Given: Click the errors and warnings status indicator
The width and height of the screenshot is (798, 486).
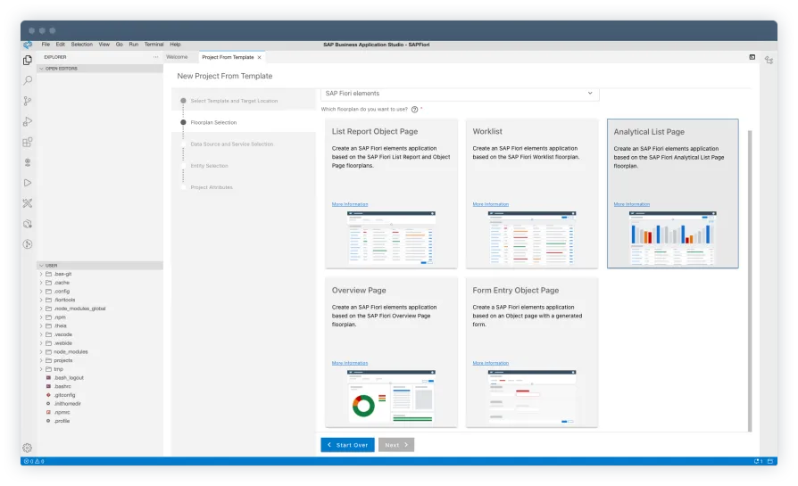Looking at the screenshot, I should point(34,462).
